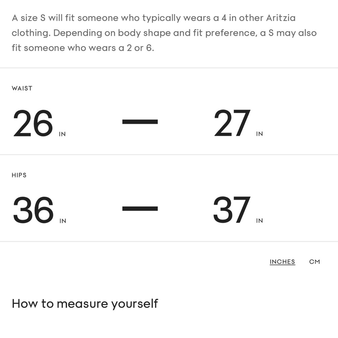Click the size S fit description paragraph

click(164, 33)
